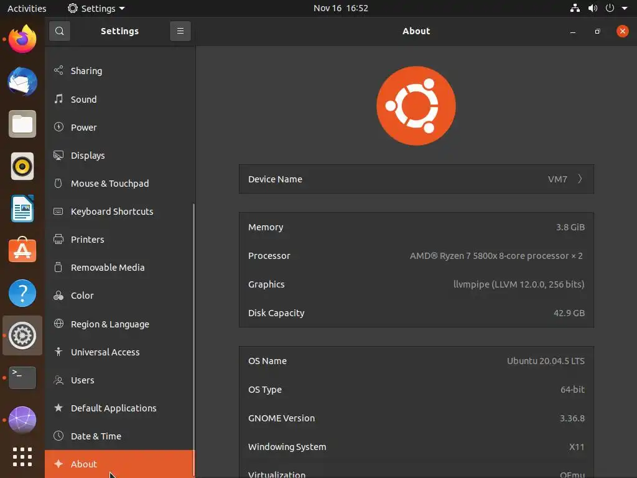Click the Displays monitor icon

pyautogui.click(x=58, y=155)
